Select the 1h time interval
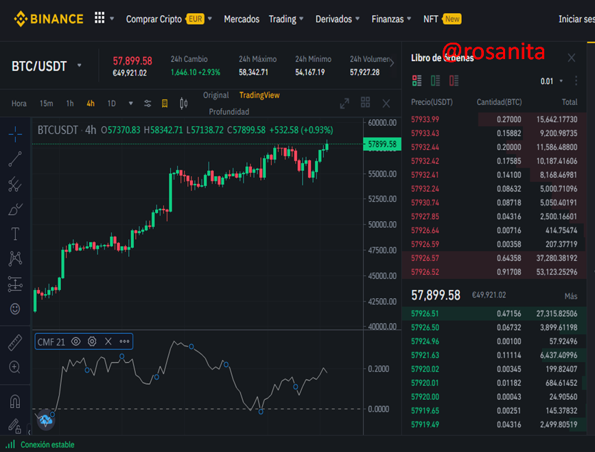The height and width of the screenshot is (452, 595). [x=70, y=103]
